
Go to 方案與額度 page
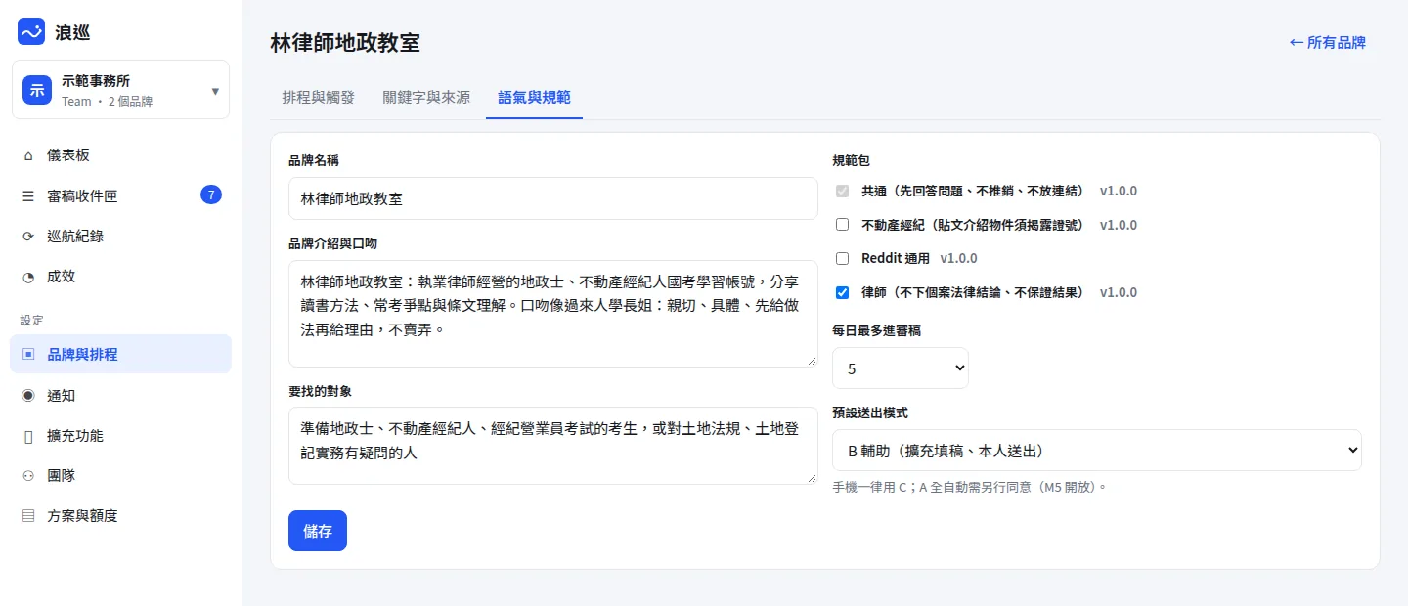click(120, 515)
